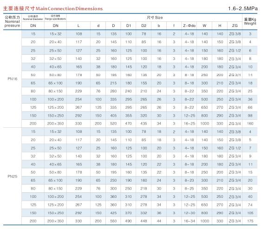The image size is (261, 229).
Task: Click the Z-Φdo column header
Action: pos(189,26)
